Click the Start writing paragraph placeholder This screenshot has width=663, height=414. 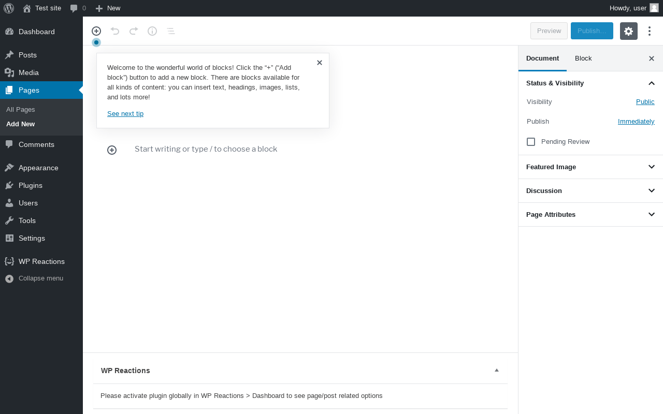coord(206,149)
